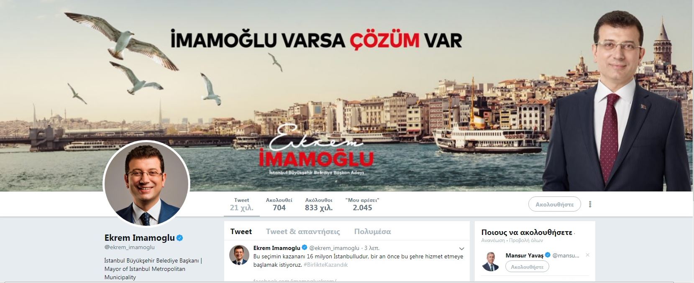This screenshot has width=694, height=283.
Task: Click the verified badge in the tweet header
Action: [305, 248]
